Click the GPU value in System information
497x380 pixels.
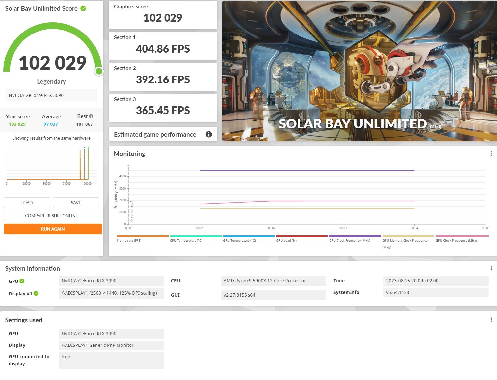(111, 281)
